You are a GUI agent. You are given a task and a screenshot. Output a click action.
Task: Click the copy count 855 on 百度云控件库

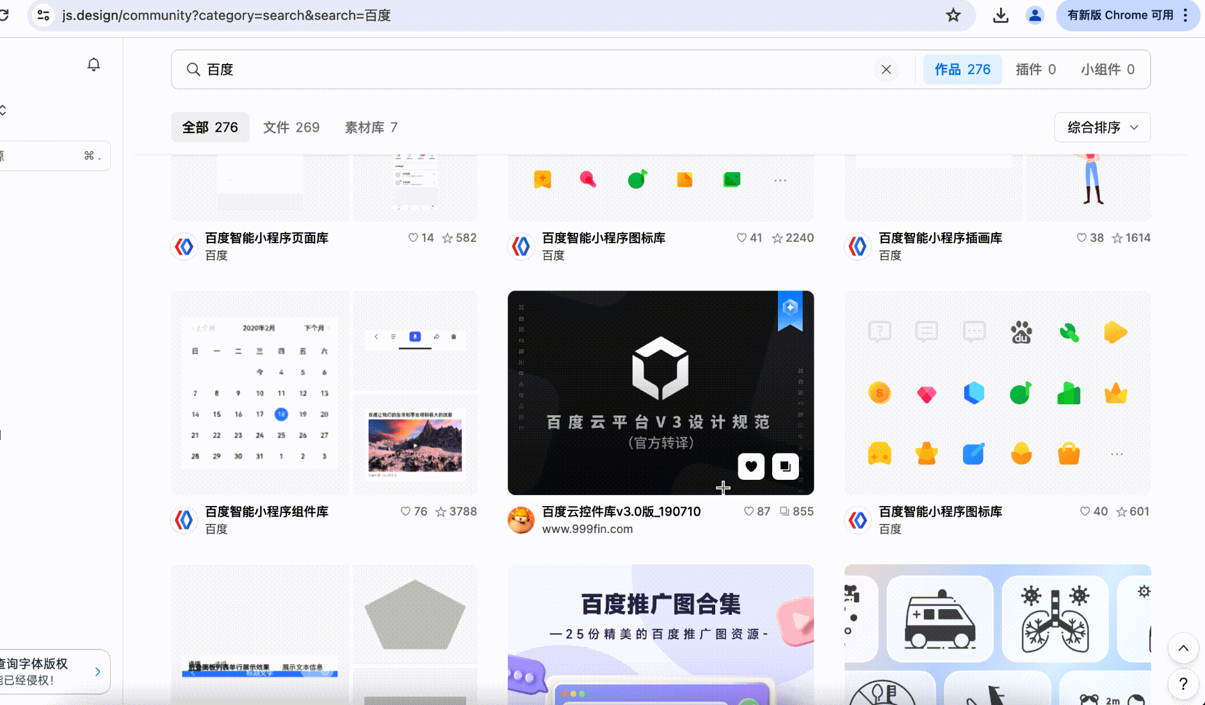coord(797,512)
